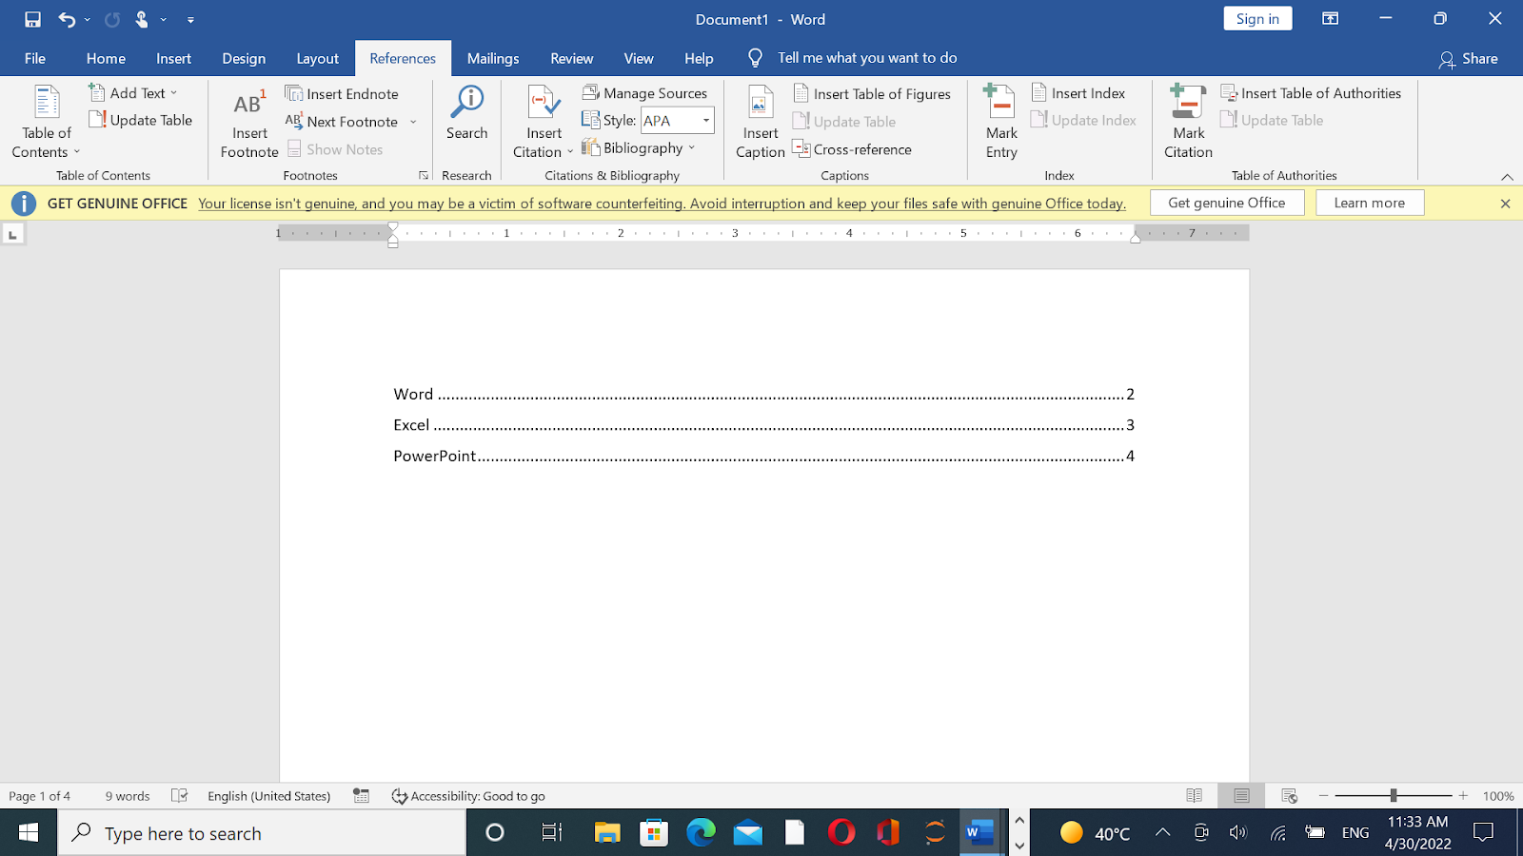Open the Word entry in table of contents
The image size is (1523, 856).
763,394
